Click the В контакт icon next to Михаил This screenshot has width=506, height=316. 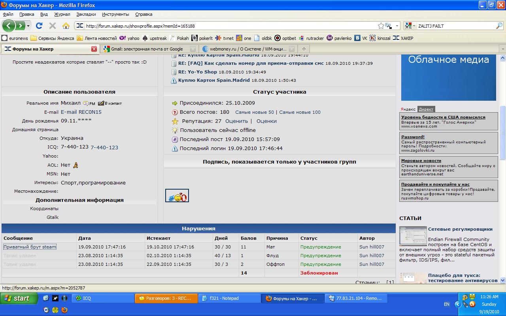(x=110, y=103)
